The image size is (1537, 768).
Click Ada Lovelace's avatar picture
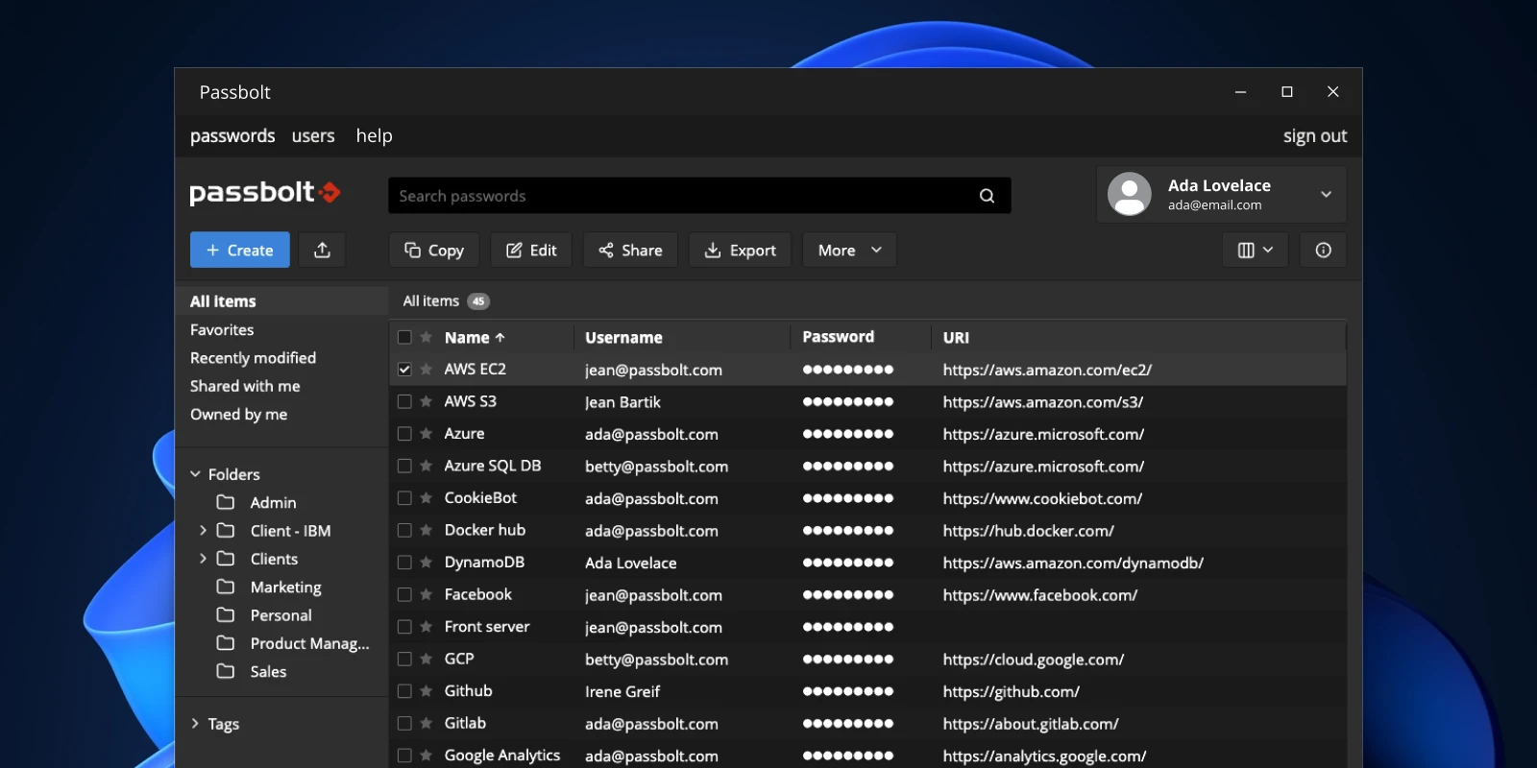coord(1130,194)
